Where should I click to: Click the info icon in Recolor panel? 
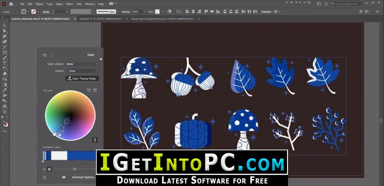44,177
